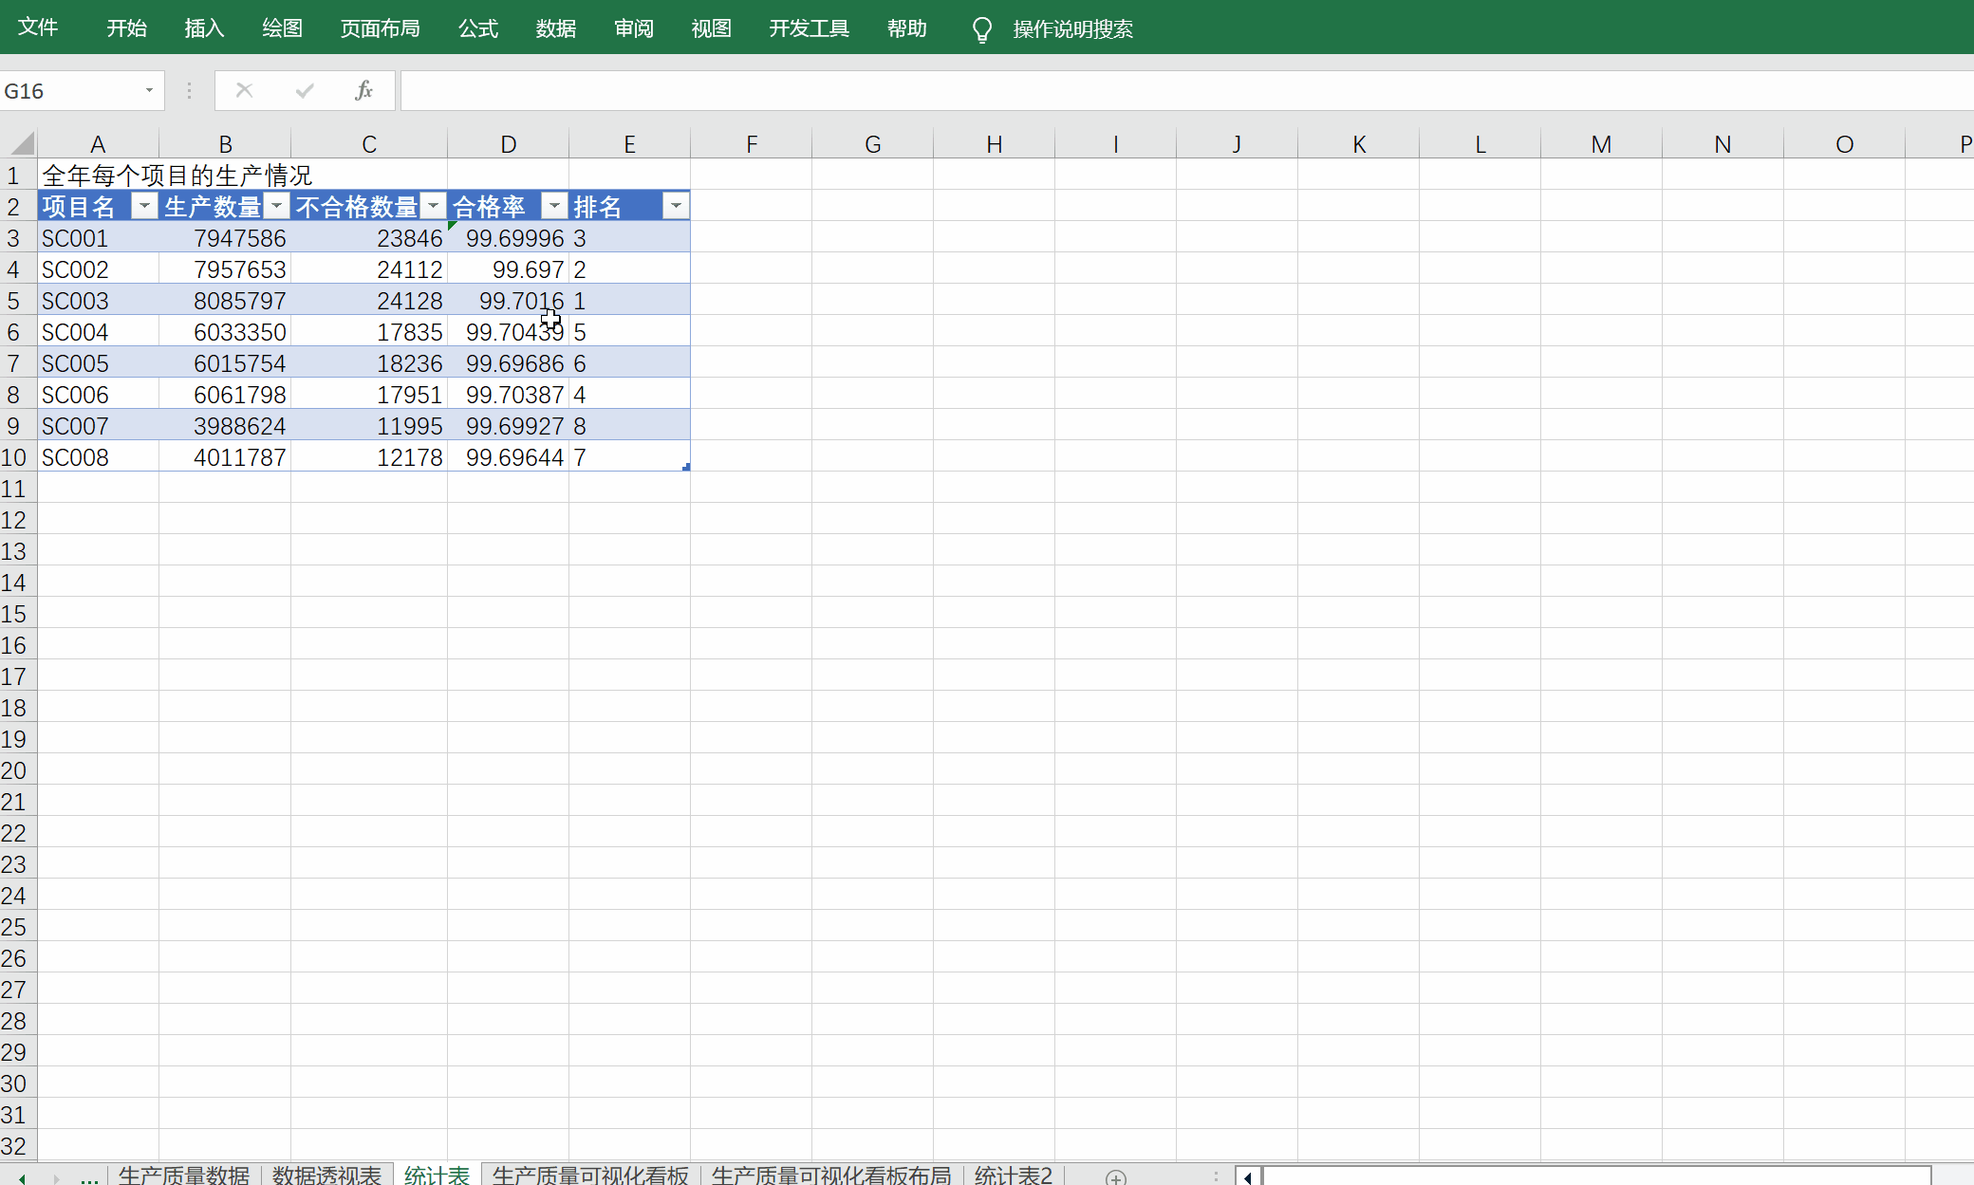1974x1185 pixels.
Task: Expand the Name Box dropdown arrow
Action: 149,91
